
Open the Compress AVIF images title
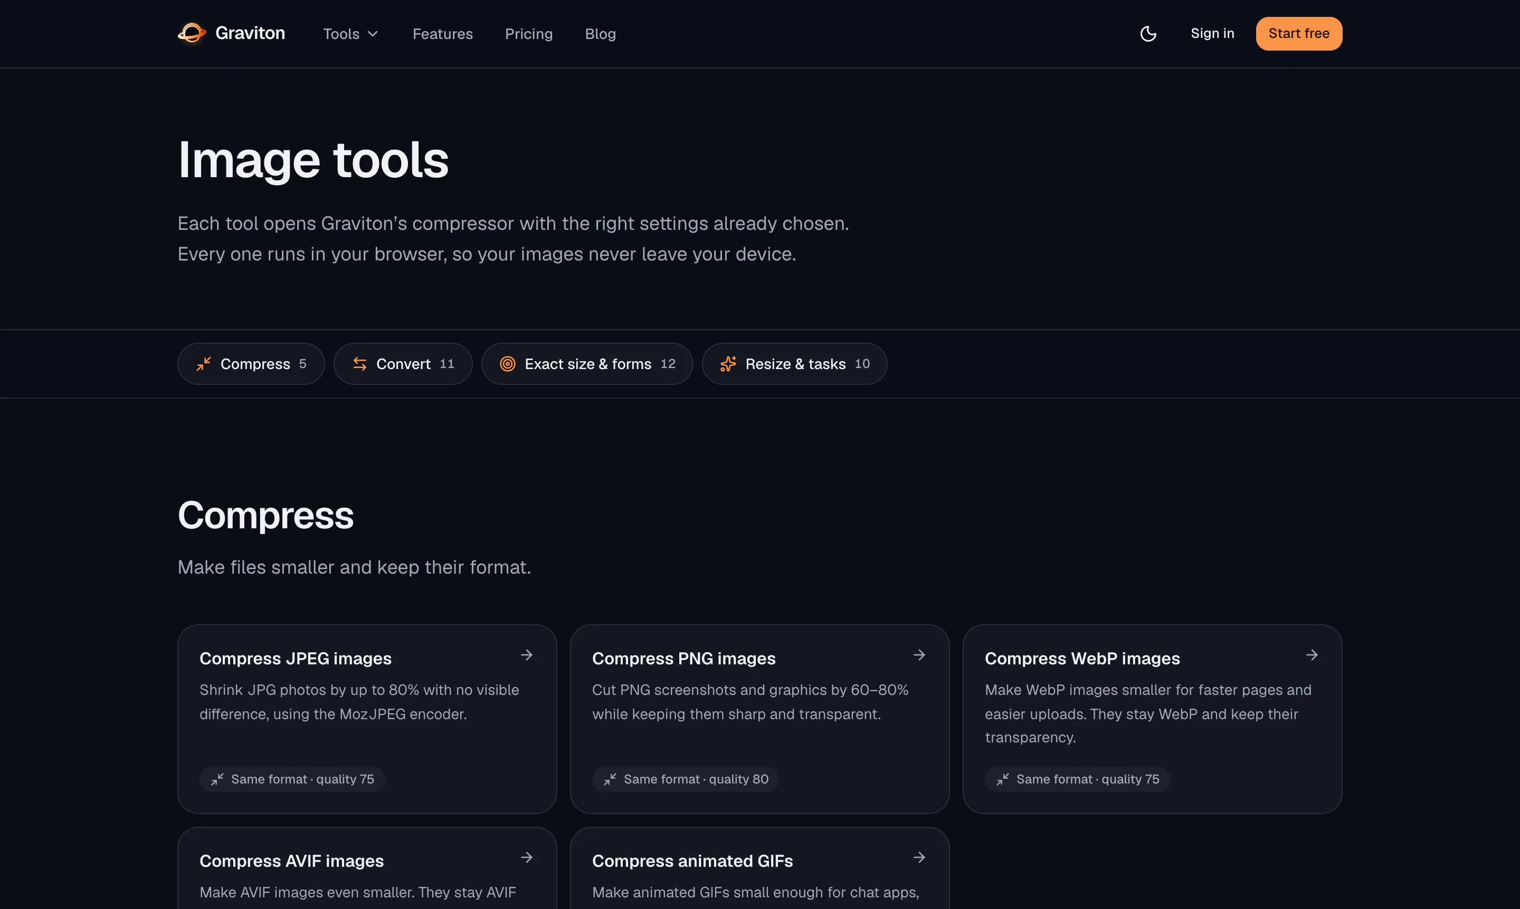click(292, 860)
